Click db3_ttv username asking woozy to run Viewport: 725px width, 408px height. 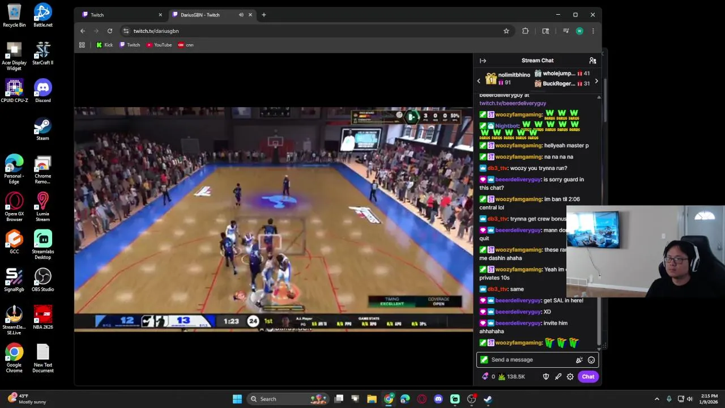tap(498, 168)
